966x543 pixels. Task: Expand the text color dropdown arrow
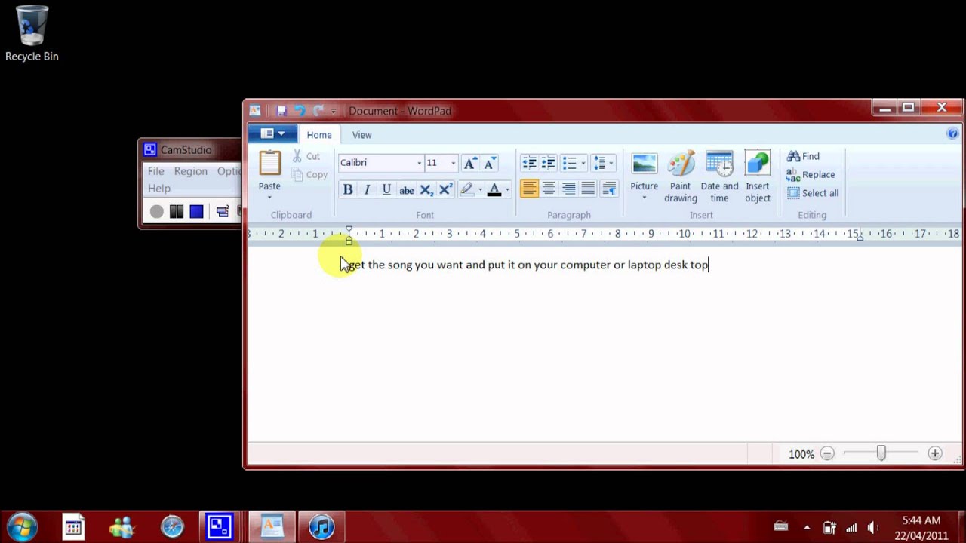coord(508,190)
